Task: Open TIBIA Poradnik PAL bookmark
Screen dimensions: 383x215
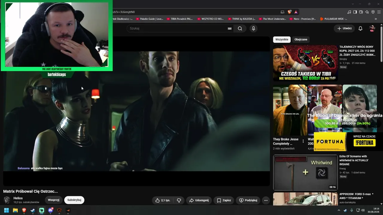Action: pyautogui.click(x=180, y=19)
